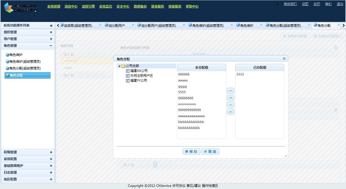The image size is (346, 189).
Task: Open the 流程引擎 top menu
Action: coord(88,6)
